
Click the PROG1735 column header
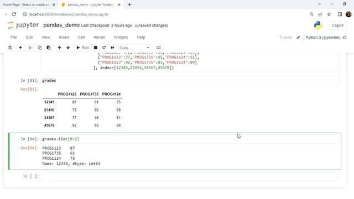click(89, 94)
